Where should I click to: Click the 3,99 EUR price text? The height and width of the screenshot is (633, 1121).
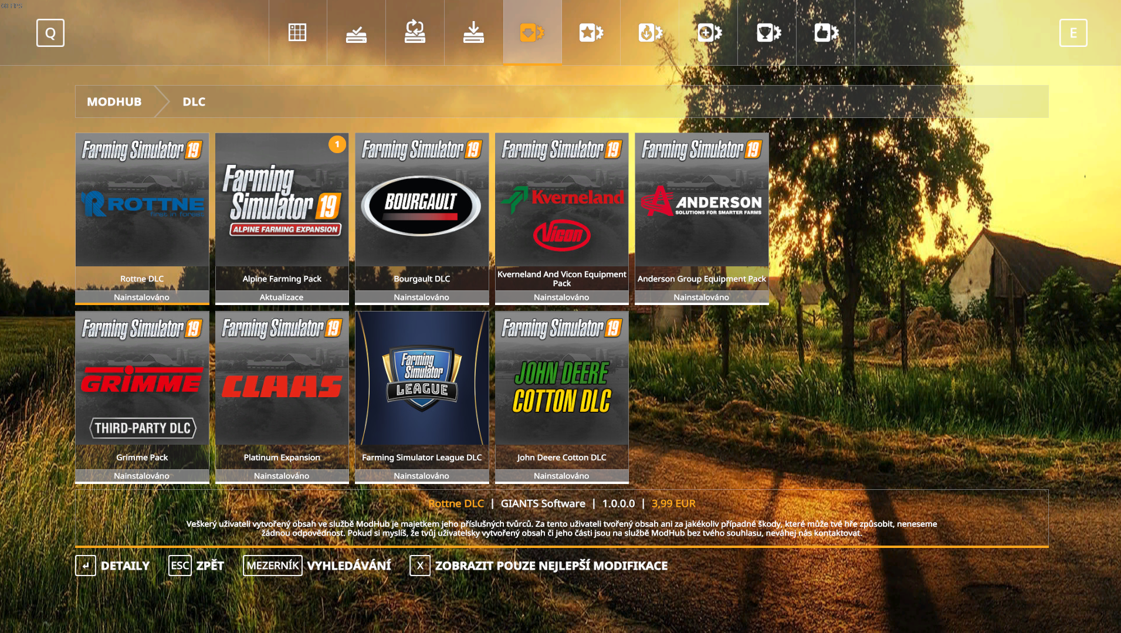pos(673,503)
